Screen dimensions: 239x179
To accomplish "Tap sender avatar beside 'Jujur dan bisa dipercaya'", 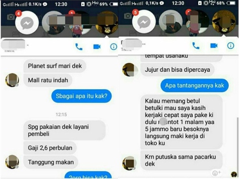I will (x=129, y=69).
